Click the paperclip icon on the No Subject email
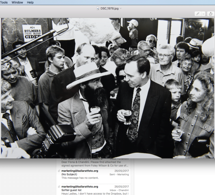215x195 pixels. (x=59, y=171)
